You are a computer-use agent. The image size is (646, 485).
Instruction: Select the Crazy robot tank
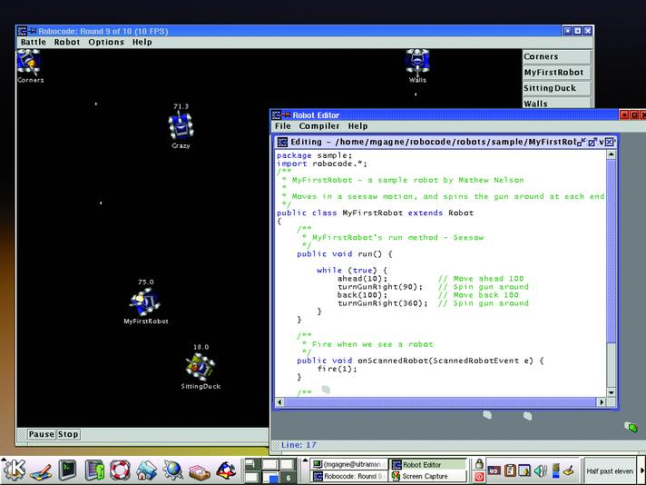[x=181, y=126]
